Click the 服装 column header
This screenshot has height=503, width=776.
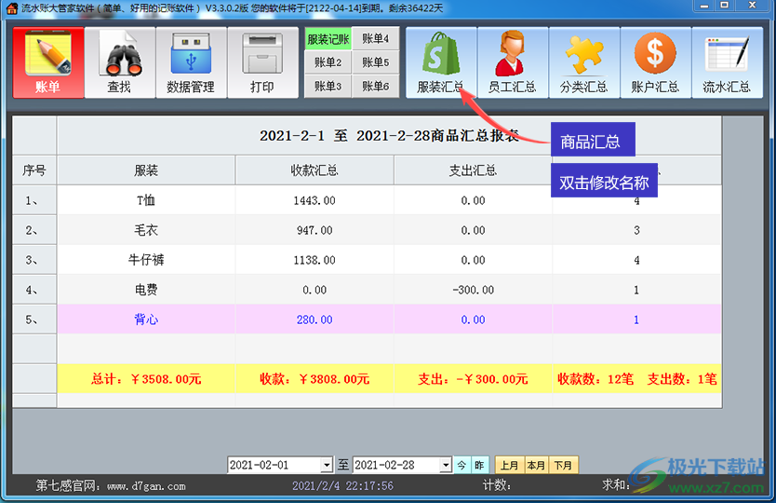[146, 170]
